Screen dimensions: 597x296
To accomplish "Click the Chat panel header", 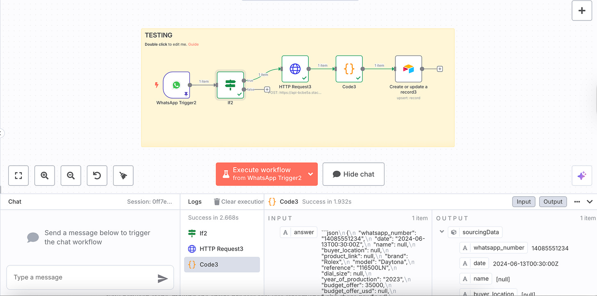I will [x=15, y=202].
